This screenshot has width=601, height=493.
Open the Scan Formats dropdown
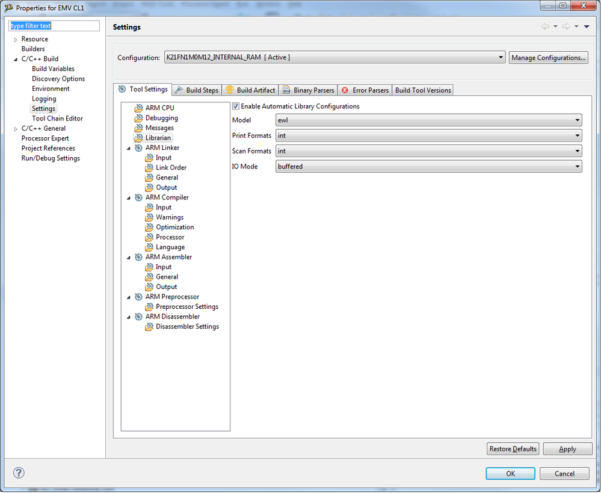428,151
